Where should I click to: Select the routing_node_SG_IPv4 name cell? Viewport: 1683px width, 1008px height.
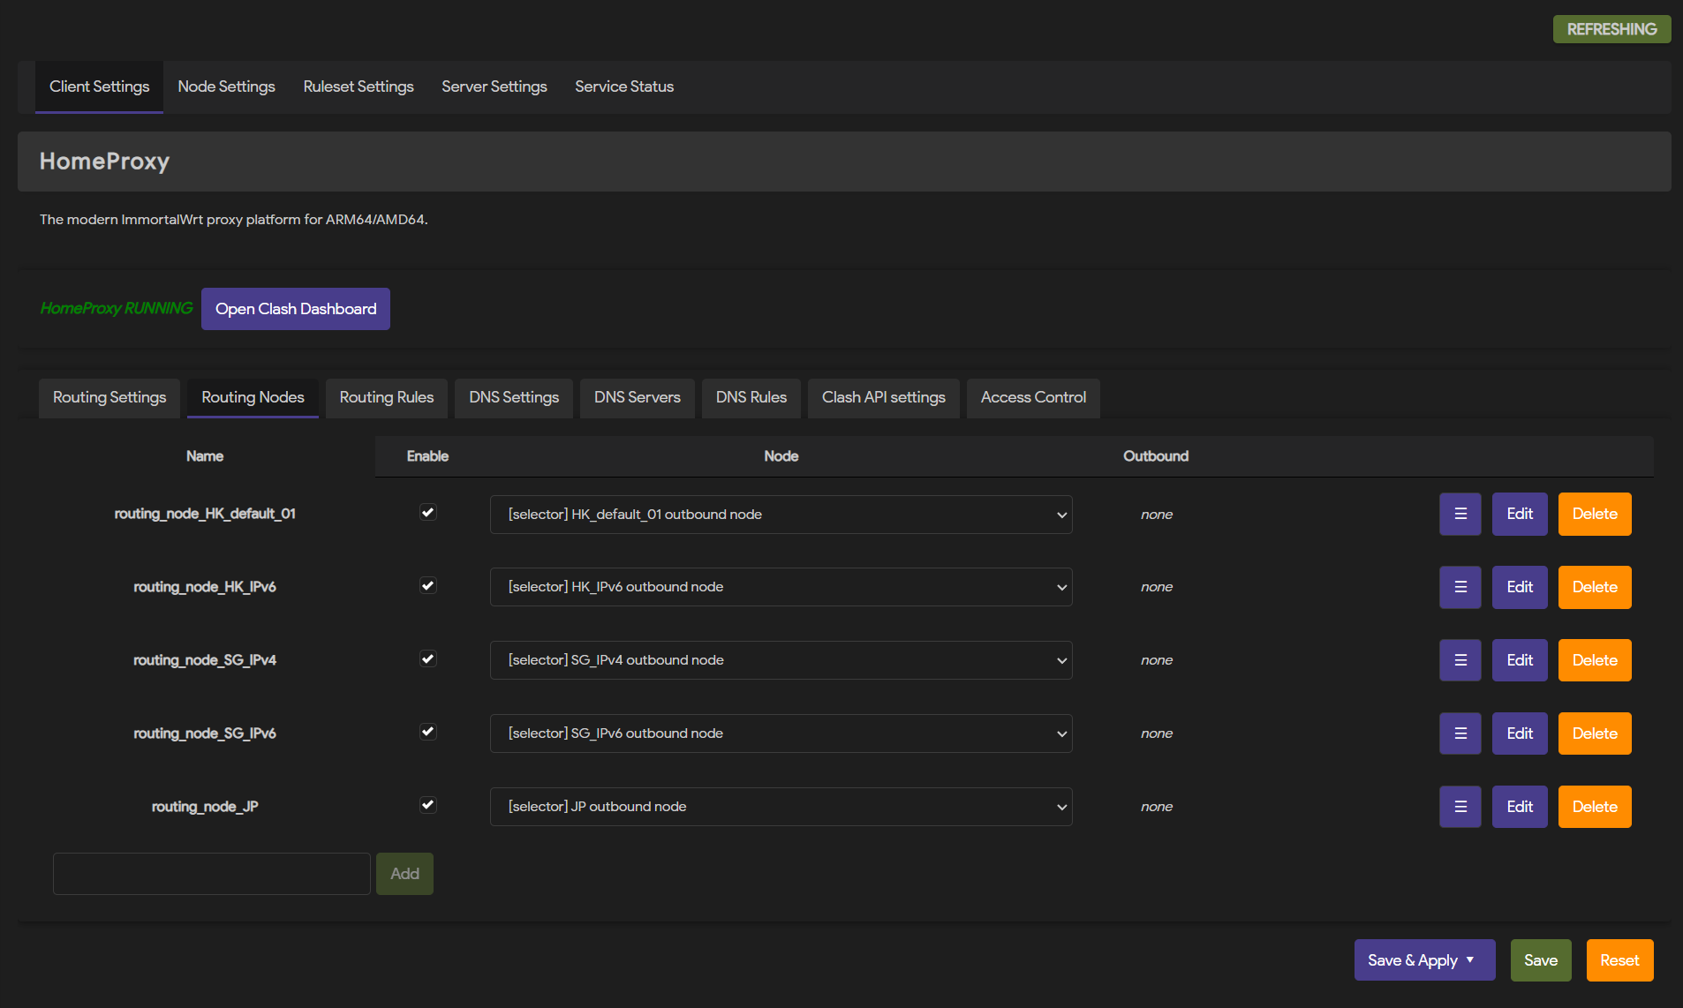[x=205, y=660]
